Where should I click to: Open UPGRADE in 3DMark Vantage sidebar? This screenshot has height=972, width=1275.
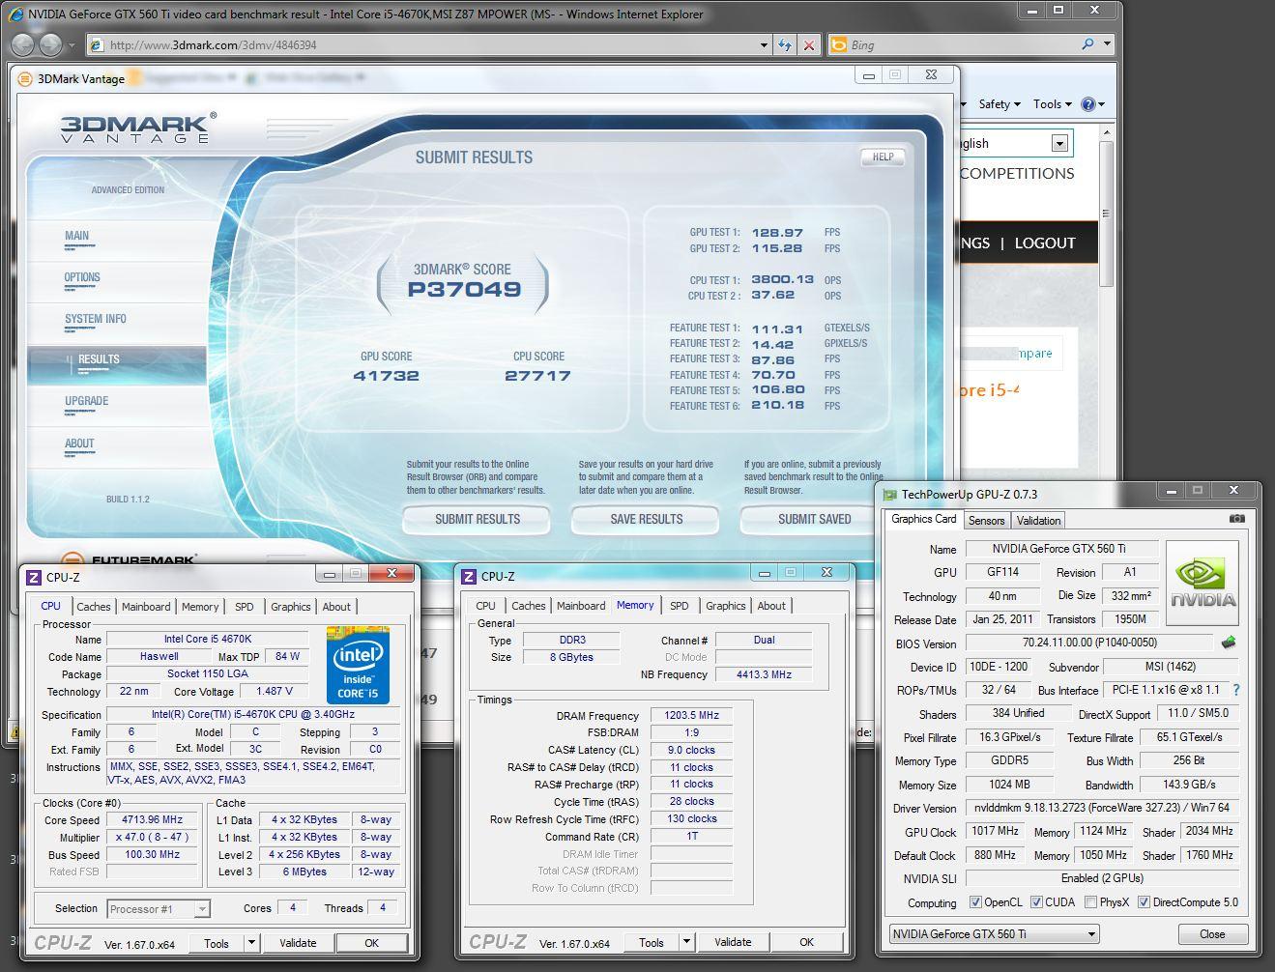(87, 401)
